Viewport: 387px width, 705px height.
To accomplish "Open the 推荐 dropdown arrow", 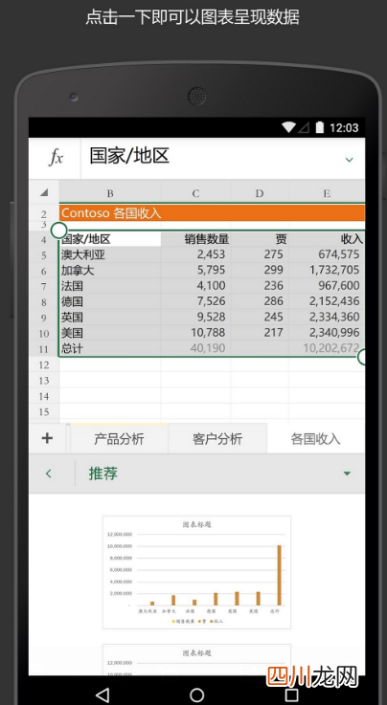I will click(347, 474).
